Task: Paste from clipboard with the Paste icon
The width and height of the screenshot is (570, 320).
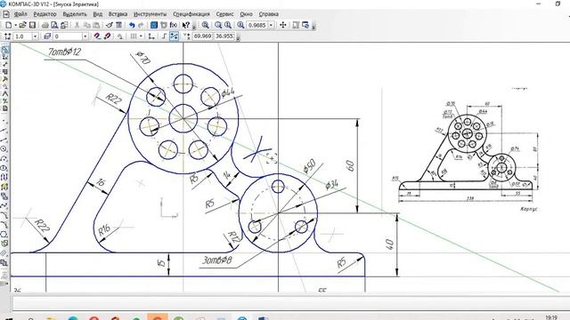Action: [96, 25]
